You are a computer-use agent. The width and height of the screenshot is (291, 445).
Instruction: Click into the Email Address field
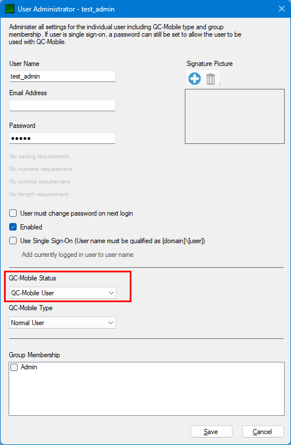point(63,106)
